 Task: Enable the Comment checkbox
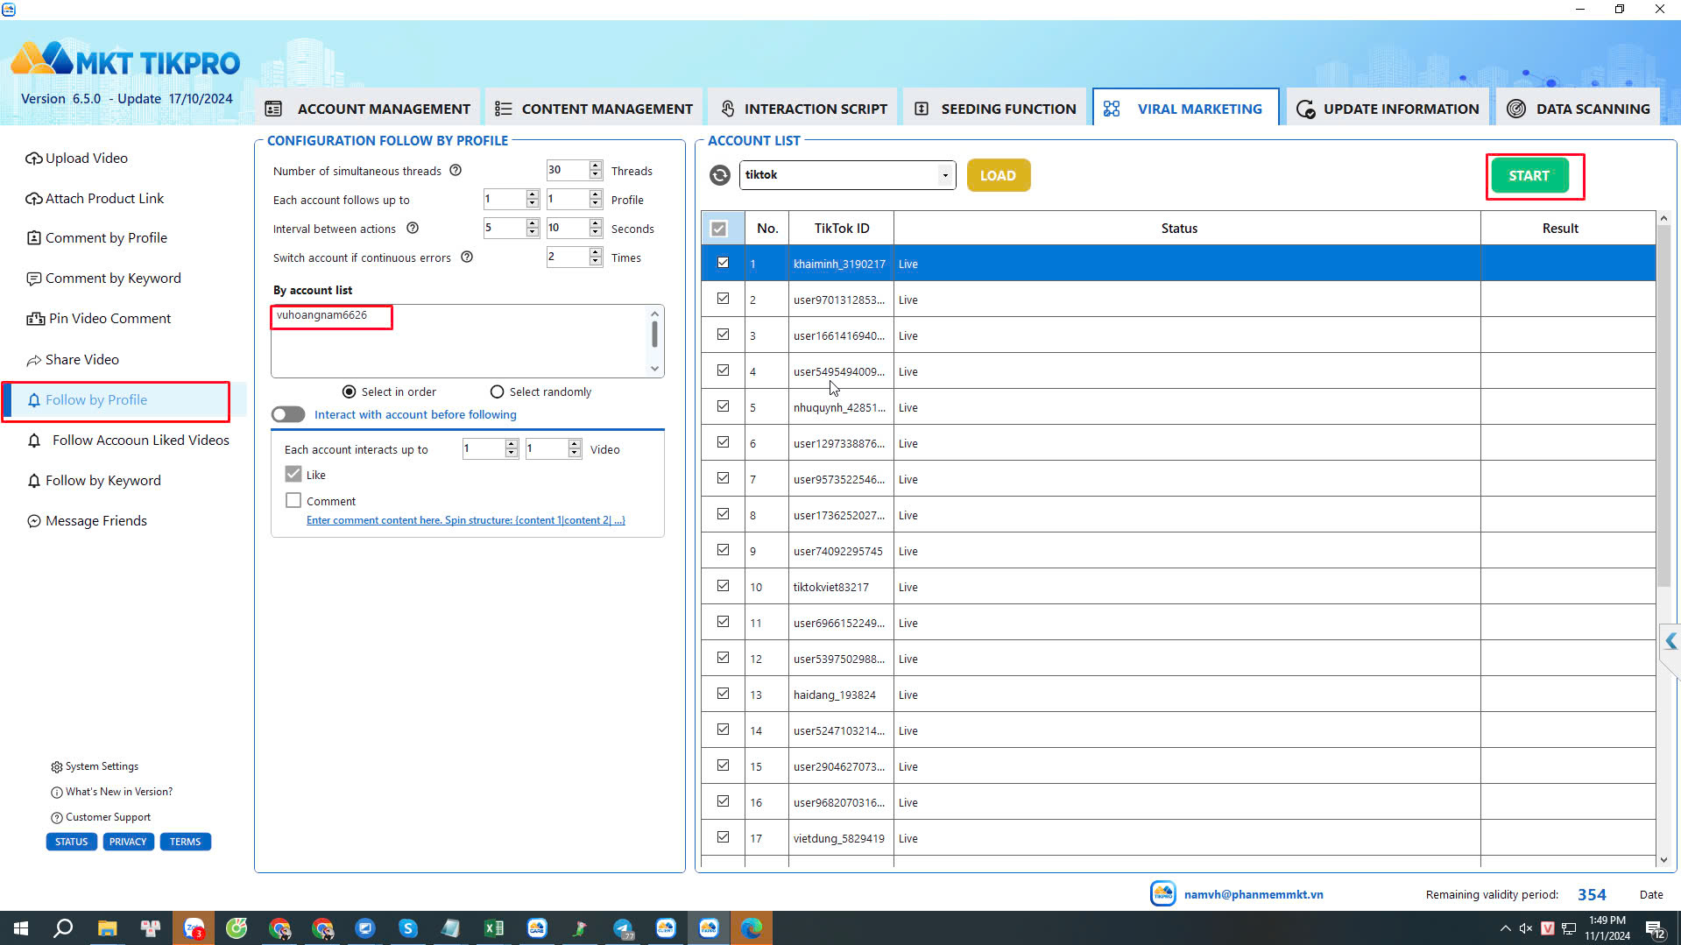[x=293, y=500]
